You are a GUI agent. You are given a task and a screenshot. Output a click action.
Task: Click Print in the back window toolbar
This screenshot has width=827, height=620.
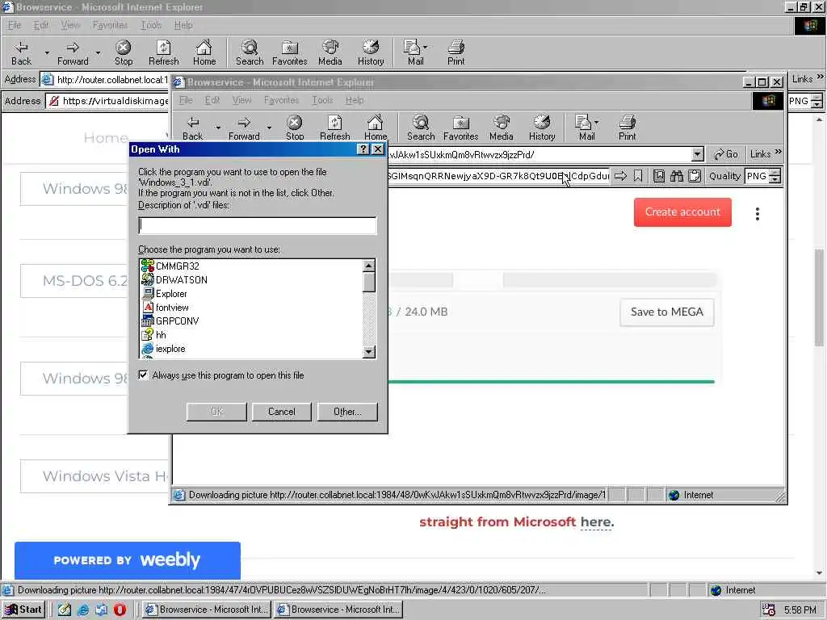(x=455, y=52)
